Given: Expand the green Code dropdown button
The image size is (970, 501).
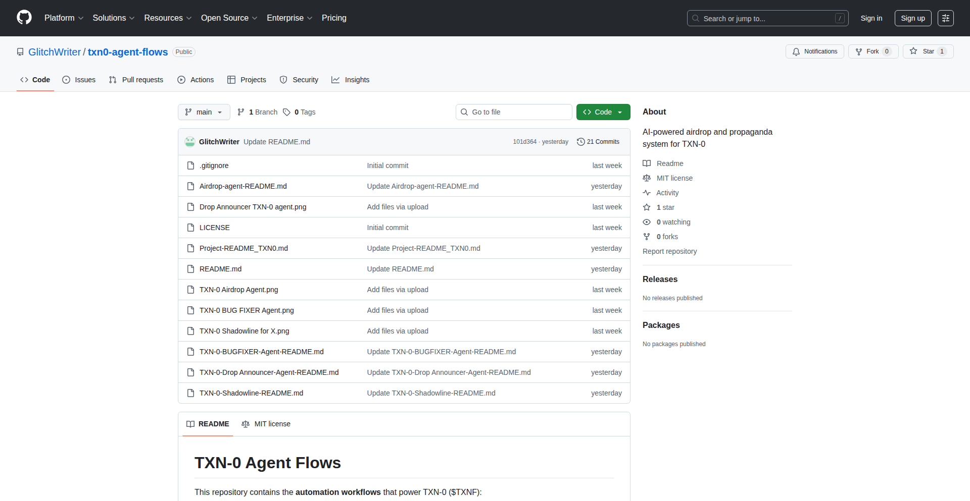Looking at the screenshot, I should [603, 112].
